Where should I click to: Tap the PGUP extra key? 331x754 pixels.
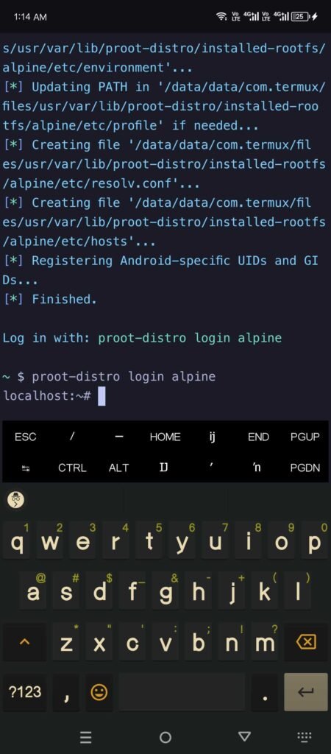pyautogui.click(x=305, y=437)
